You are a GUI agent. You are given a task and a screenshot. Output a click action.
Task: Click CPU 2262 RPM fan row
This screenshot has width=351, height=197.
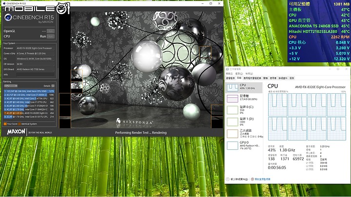319,37
